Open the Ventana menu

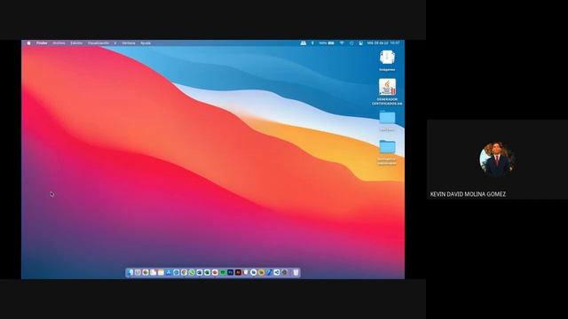click(128, 43)
